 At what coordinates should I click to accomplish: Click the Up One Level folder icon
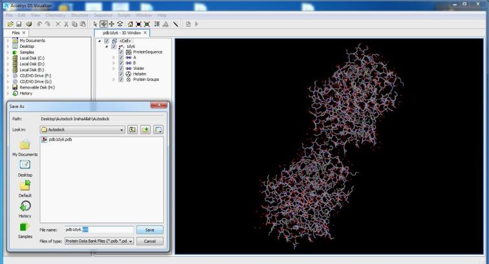pos(132,129)
